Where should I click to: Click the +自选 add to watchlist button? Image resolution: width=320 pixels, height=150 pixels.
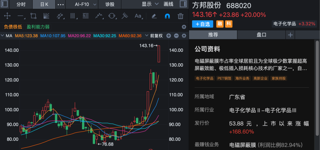(x=203, y=24)
